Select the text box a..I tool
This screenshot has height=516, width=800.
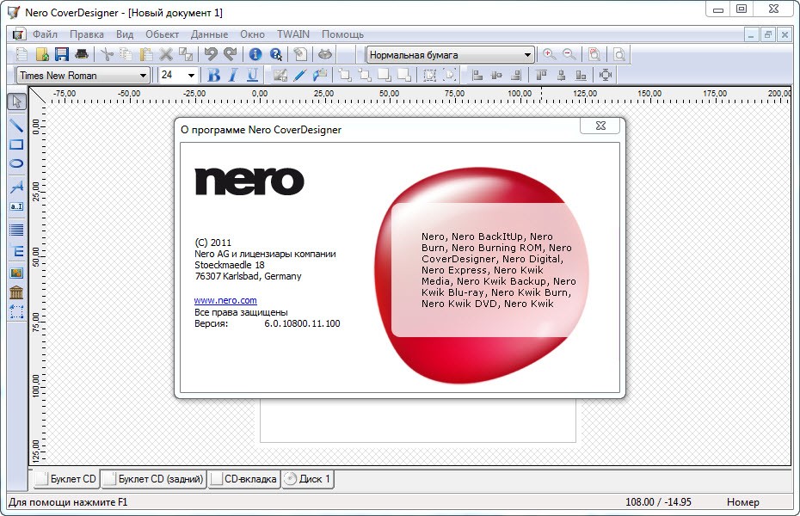click(x=16, y=206)
